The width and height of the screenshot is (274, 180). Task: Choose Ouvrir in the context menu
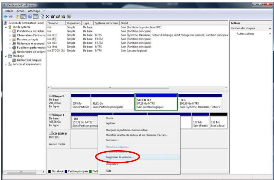[139, 118]
